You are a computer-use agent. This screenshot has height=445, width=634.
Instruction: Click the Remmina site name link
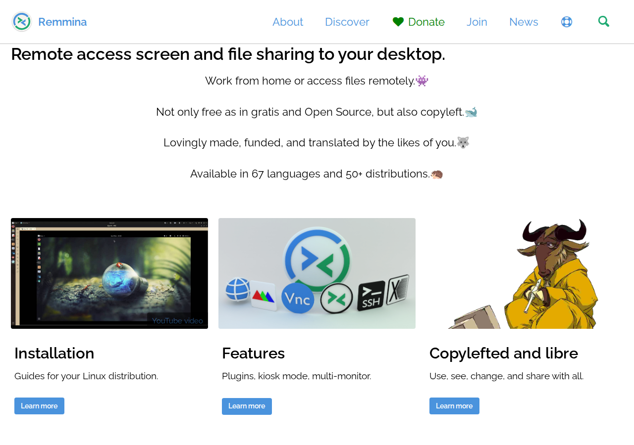[x=62, y=22]
